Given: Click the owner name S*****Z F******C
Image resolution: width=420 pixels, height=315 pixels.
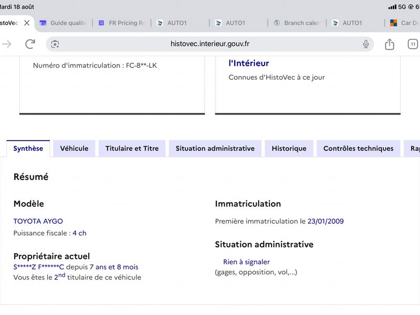Looking at the screenshot, I should pyautogui.click(x=39, y=267).
